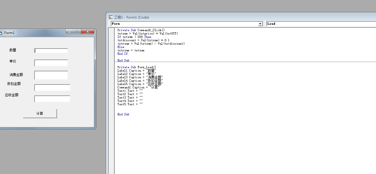Viewport: 376px width, 174px height.
Task: Click the 数量 label on Form1
Action: pos(13,50)
